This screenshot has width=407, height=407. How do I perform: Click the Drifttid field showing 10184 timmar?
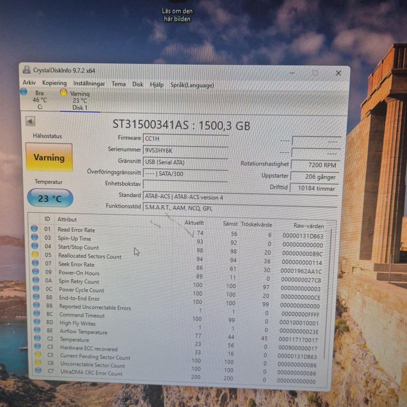coord(314,189)
